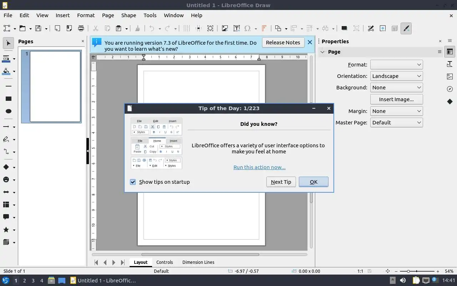Collapse the Page section expander

point(322,52)
